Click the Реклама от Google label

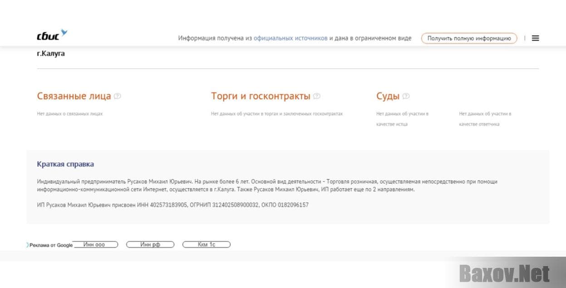[x=51, y=245]
